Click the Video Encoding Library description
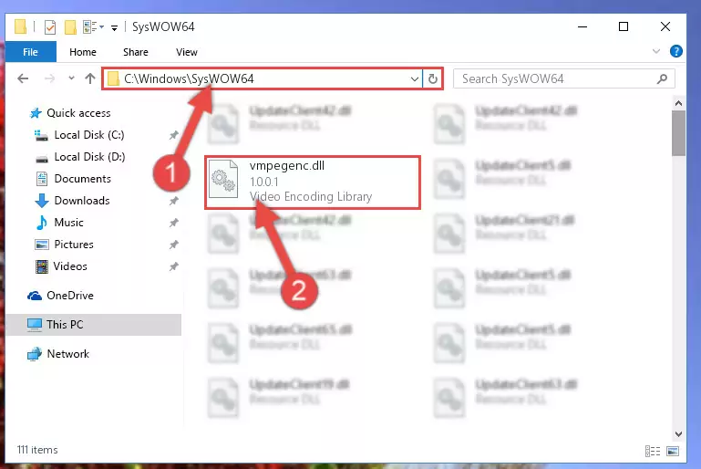Image resolution: width=701 pixels, height=469 pixels. [x=311, y=196]
